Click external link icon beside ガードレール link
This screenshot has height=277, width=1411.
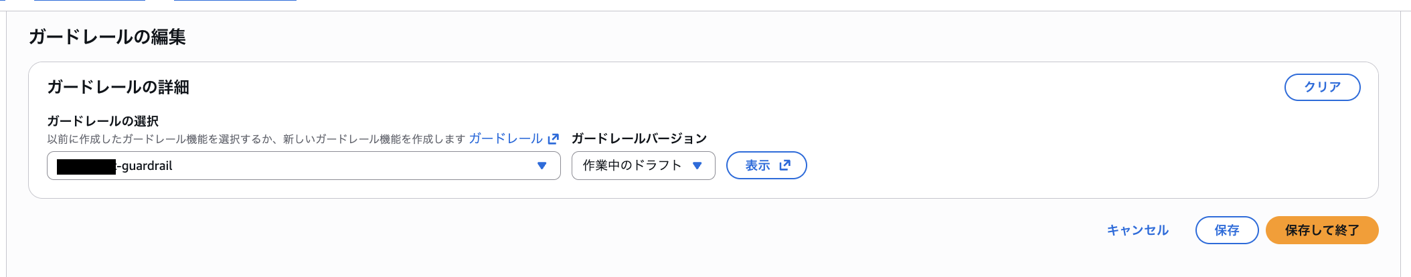(x=554, y=139)
